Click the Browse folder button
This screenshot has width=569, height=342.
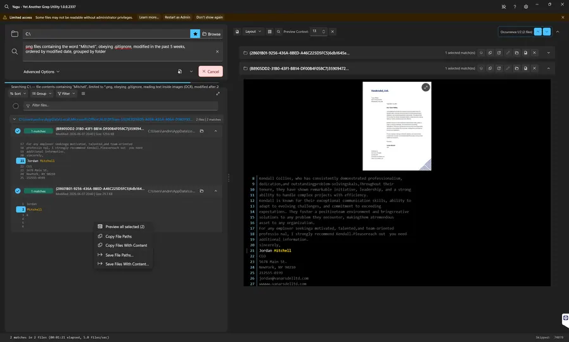coord(211,34)
